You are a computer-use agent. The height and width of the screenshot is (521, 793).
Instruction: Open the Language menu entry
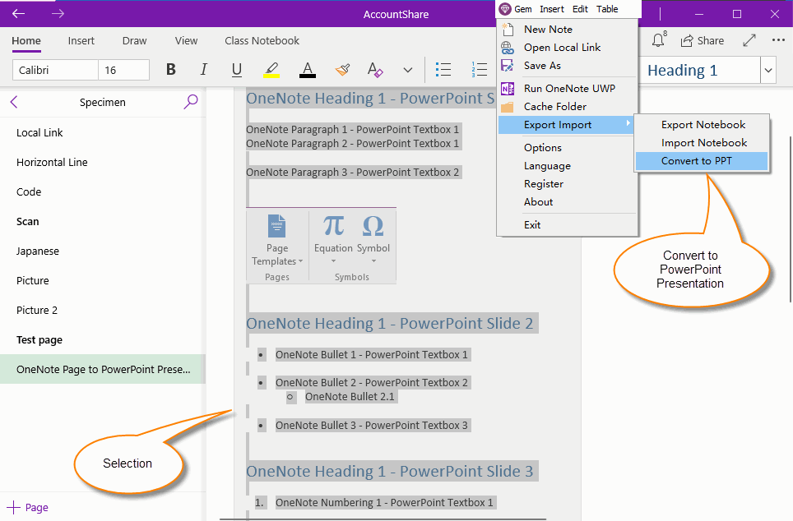(567, 166)
